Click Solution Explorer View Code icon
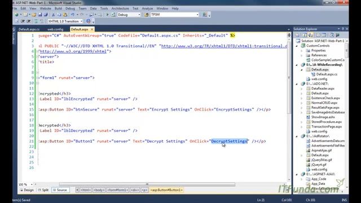Screen dimensions: 361x203 pos(318,35)
